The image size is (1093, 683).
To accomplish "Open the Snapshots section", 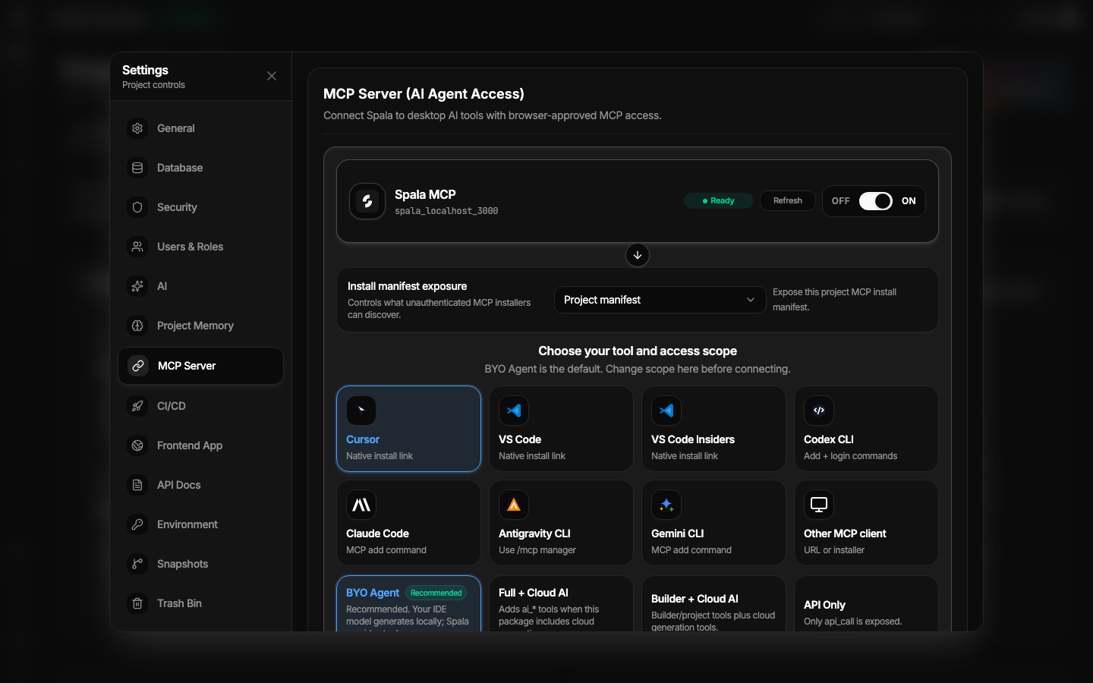I will [x=200, y=564].
